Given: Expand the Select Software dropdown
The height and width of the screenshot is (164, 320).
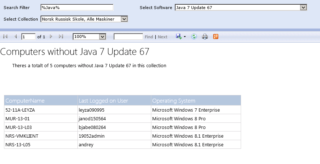Looking at the screenshot, I should 303,8.
